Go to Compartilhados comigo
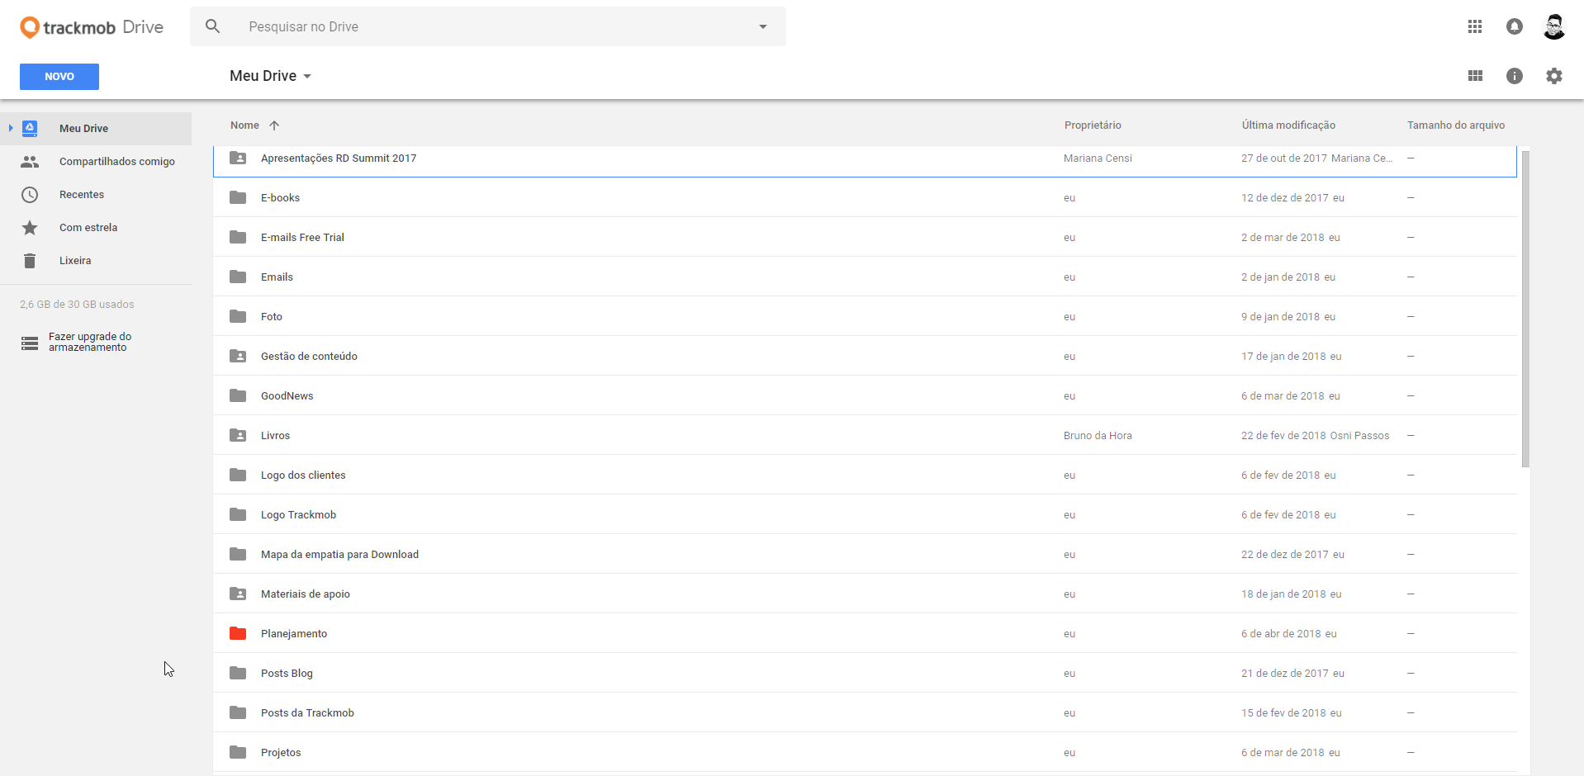This screenshot has width=1584, height=776. pyautogui.click(x=116, y=161)
